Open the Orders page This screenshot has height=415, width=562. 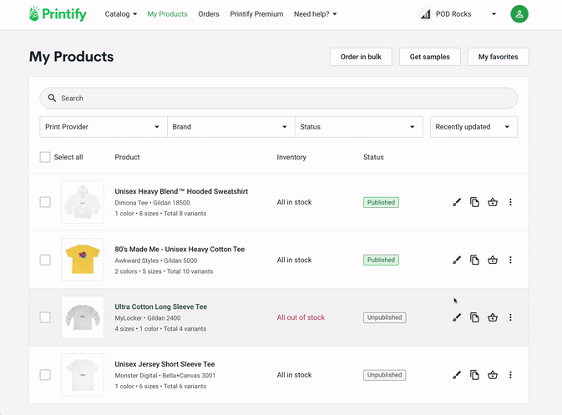[209, 14]
